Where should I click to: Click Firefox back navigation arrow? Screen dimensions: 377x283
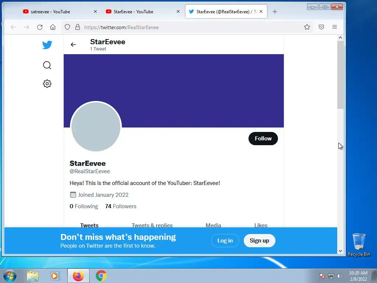(x=13, y=27)
